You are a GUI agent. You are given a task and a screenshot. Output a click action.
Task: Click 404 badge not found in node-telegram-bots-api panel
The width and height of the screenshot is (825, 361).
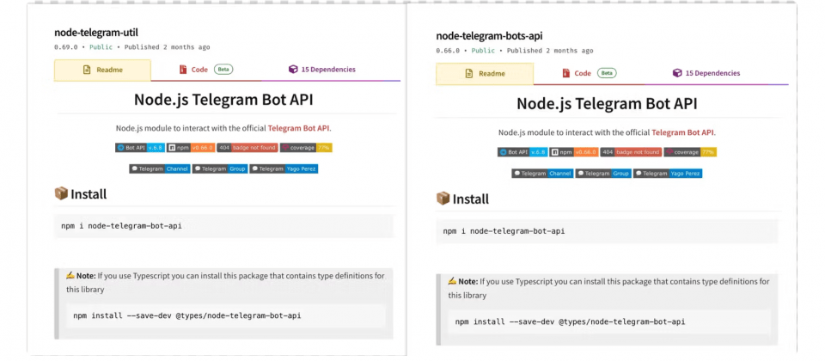point(631,152)
